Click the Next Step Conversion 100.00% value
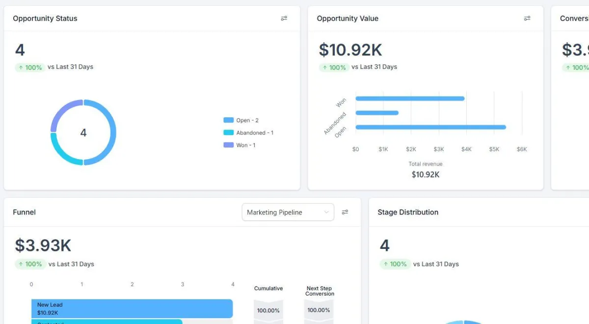 point(319,310)
